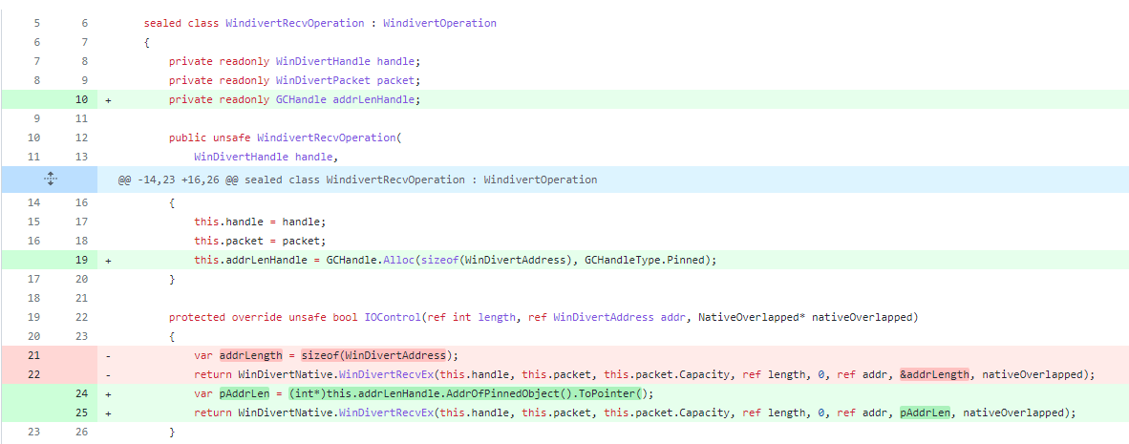Click highlighted 'pAddrLen' argument in added line 25

coord(926,413)
